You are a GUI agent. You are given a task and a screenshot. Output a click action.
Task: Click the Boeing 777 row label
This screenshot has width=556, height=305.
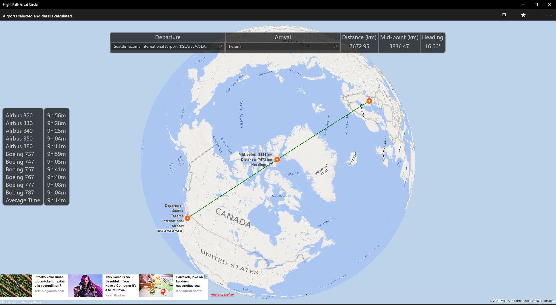[x=20, y=185]
